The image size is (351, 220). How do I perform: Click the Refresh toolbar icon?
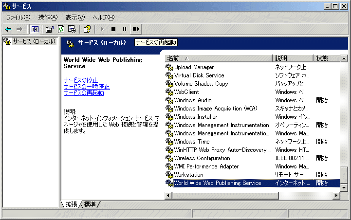pyautogui.click(x=61, y=29)
